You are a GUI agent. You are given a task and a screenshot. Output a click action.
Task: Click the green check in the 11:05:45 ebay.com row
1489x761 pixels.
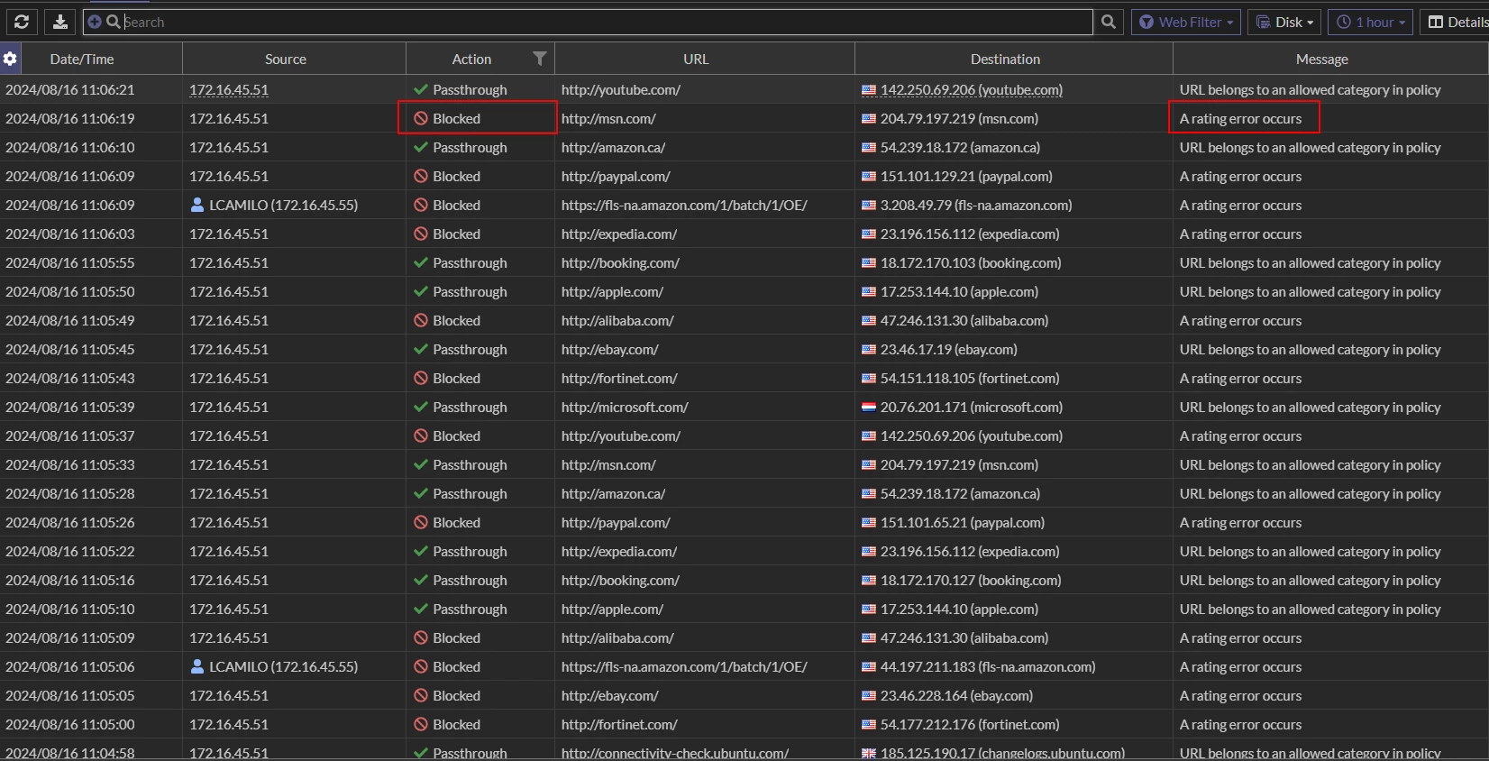pos(421,349)
